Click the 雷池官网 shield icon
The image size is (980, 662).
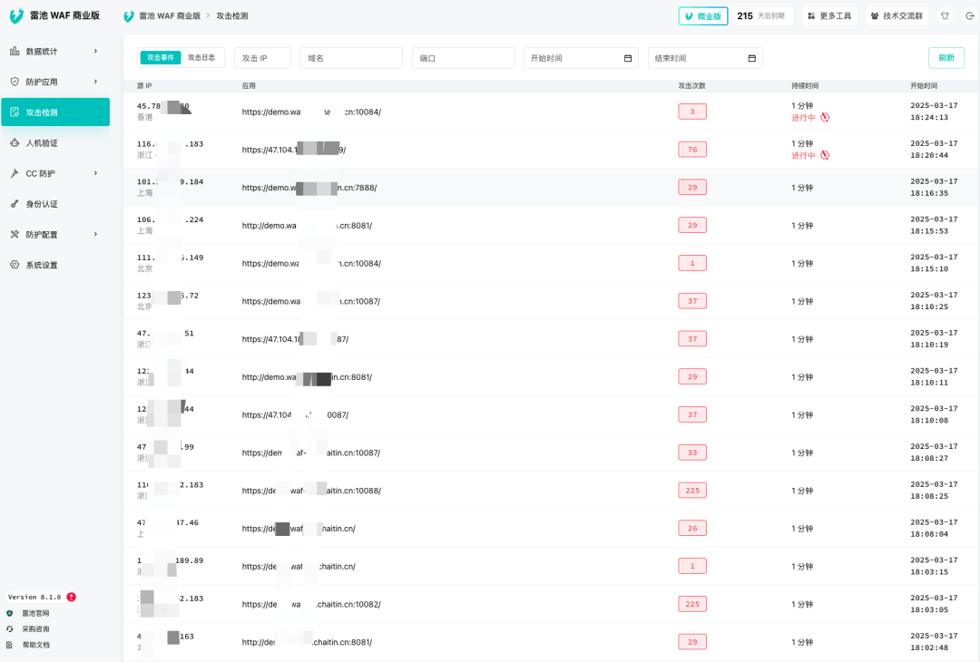click(9, 613)
